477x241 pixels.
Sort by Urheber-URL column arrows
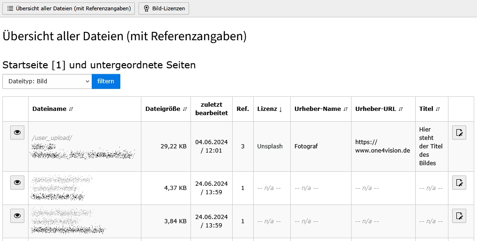pos(401,109)
